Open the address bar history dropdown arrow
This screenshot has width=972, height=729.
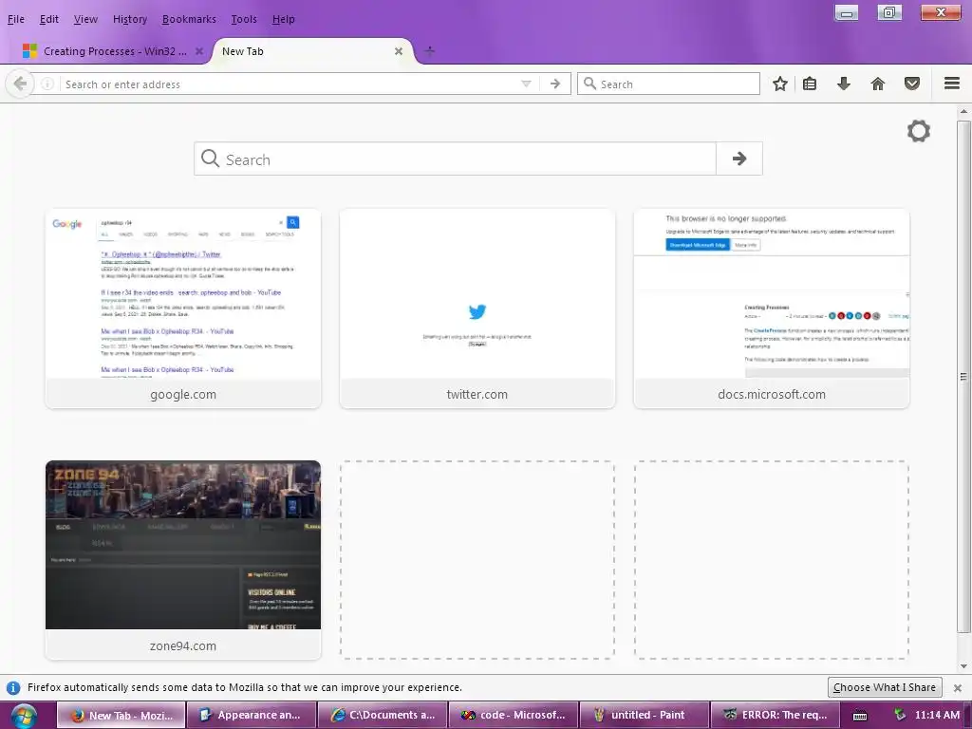[x=526, y=84]
